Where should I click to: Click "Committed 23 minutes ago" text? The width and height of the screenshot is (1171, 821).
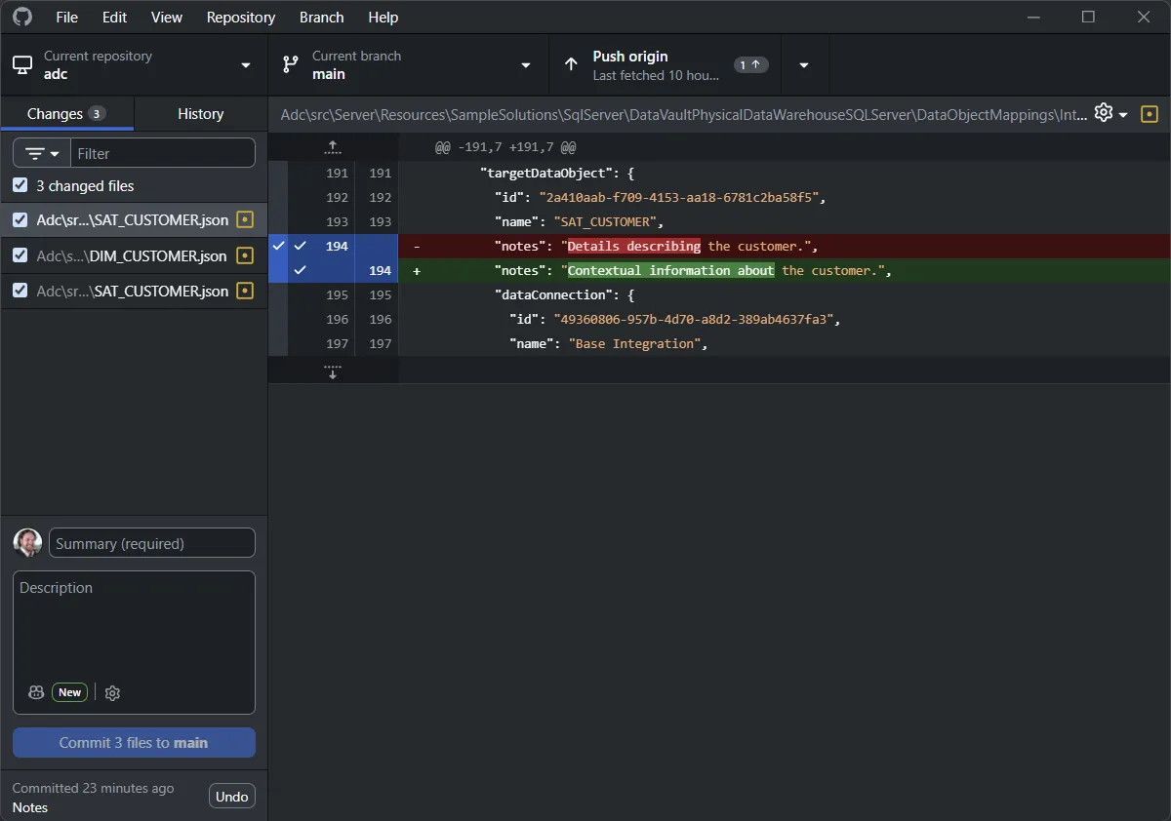93,788
